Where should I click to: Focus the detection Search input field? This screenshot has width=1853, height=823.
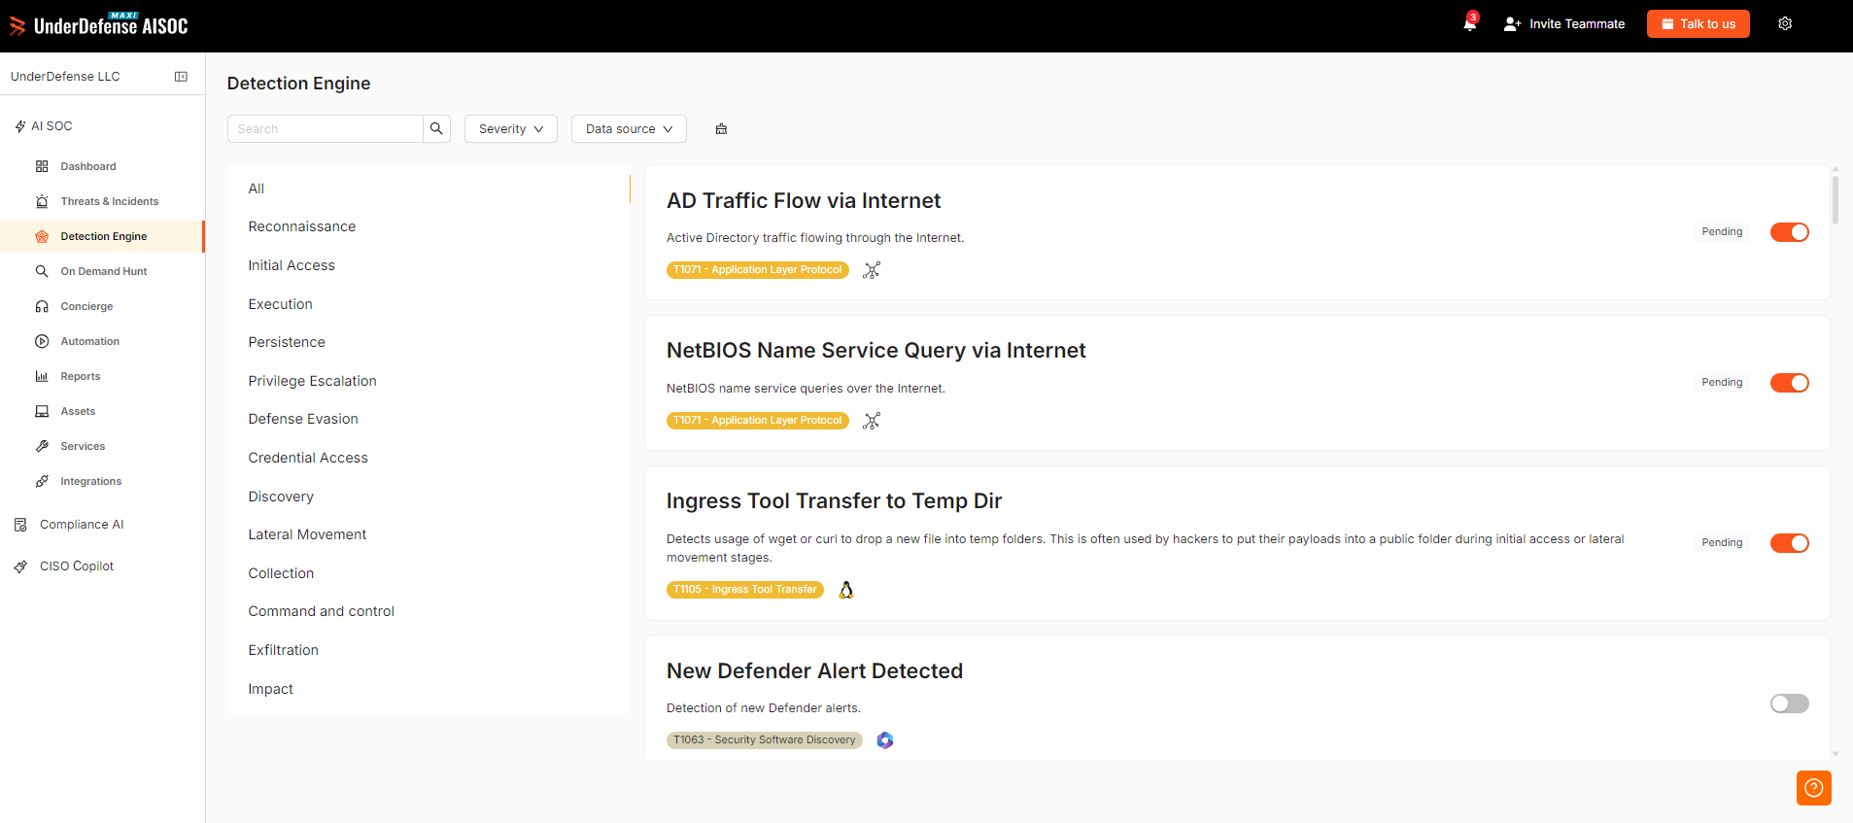[326, 128]
